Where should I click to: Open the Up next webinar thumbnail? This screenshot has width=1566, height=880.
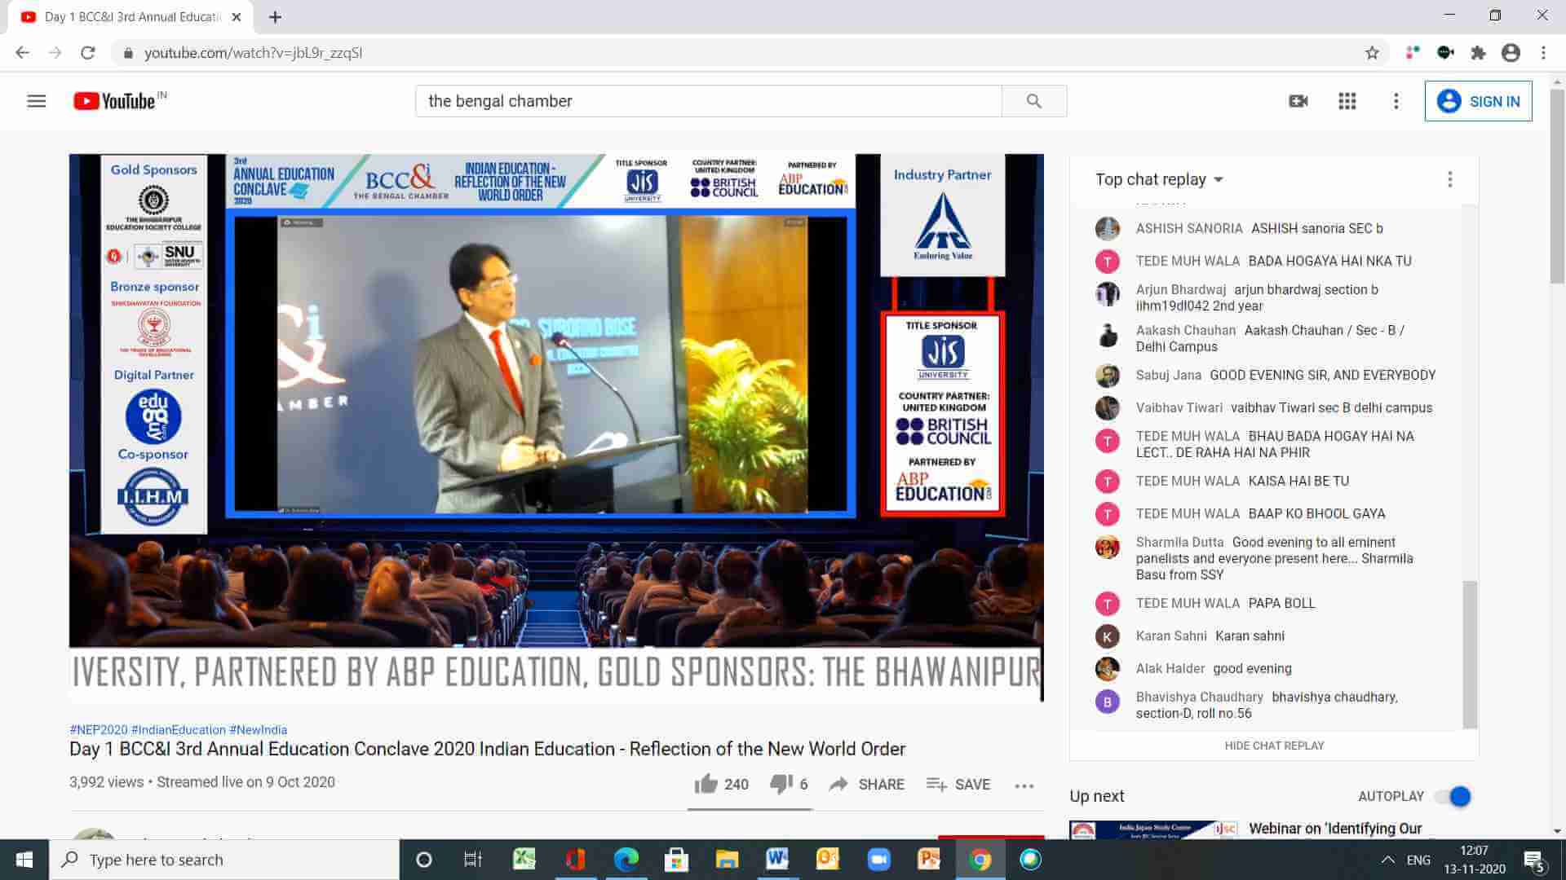coord(1154,829)
